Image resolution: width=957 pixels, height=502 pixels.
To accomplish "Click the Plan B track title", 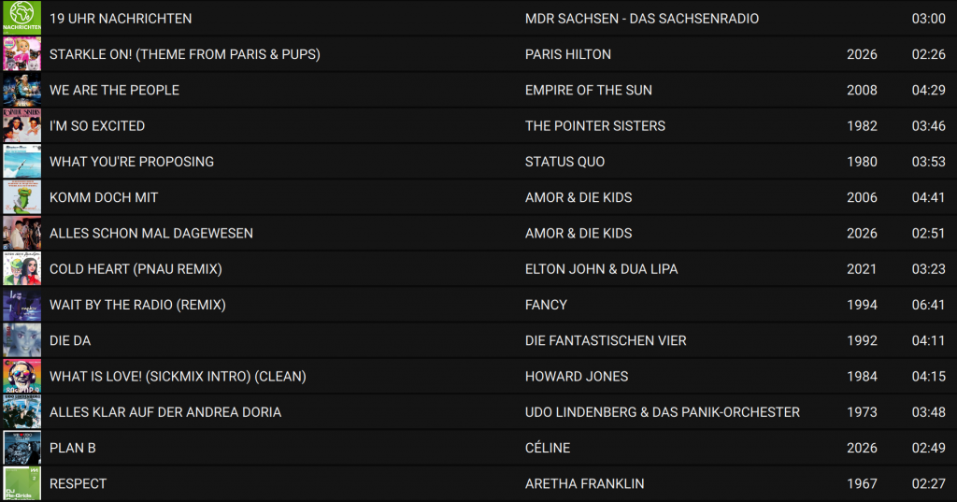I will coord(73,448).
